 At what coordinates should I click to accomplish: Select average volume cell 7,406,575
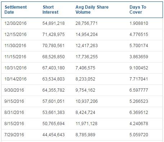tap(85, 68)
